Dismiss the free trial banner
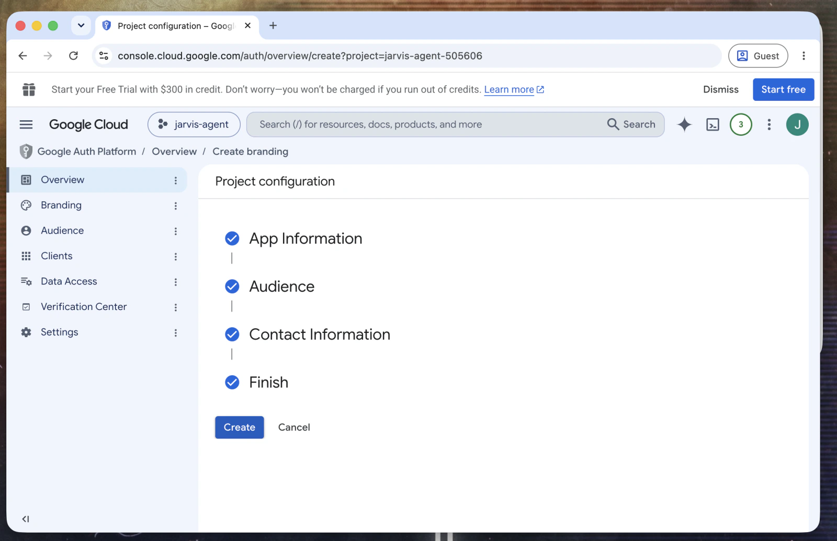837x541 pixels. coord(721,89)
